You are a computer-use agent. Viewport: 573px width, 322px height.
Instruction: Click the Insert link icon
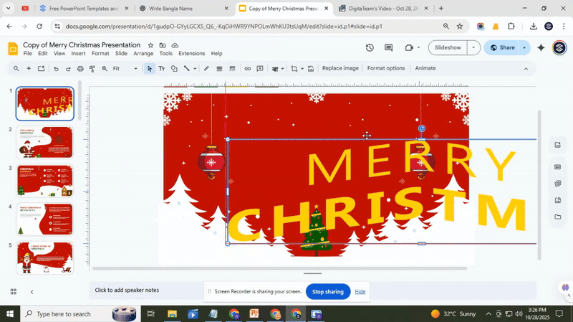tap(248, 69)
